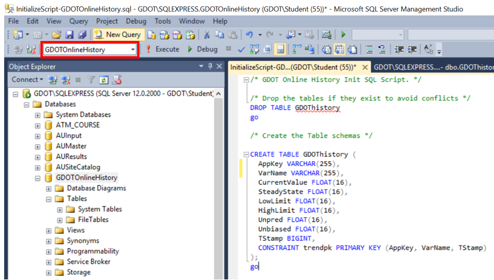Click the Increase Indent icon
The image size is (494, 280).
[412, 49]
